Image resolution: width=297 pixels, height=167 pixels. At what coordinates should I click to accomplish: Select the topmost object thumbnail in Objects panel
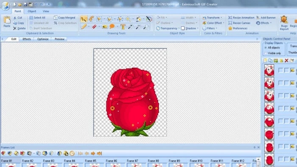[269, 70]
